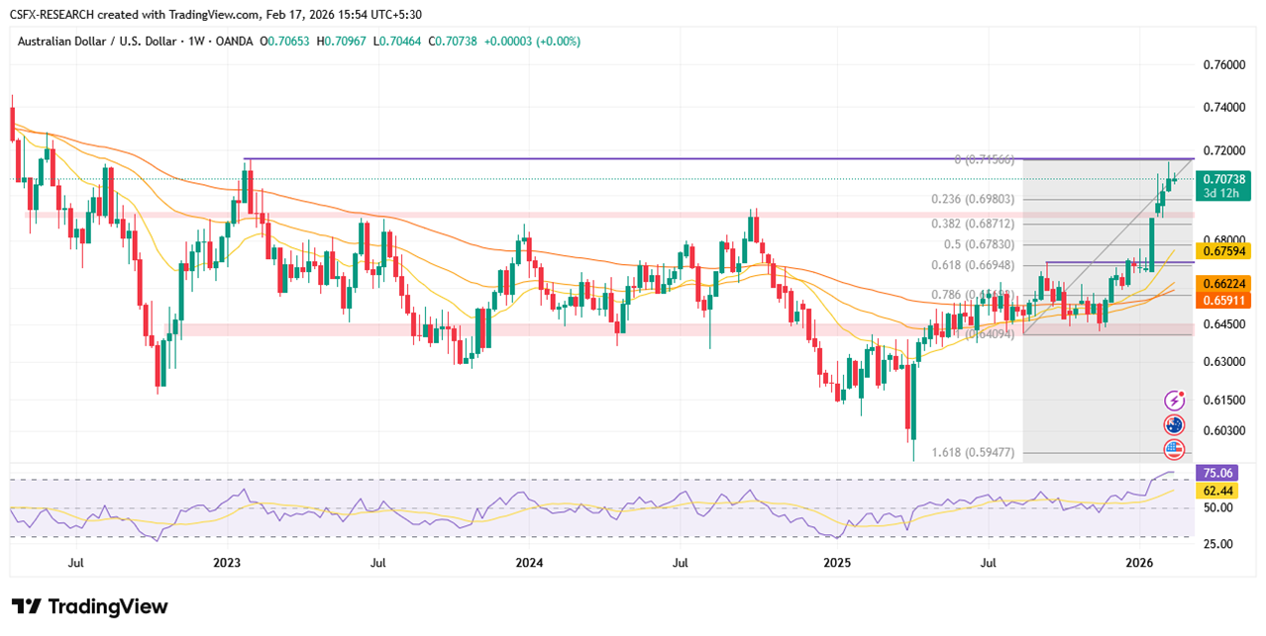This screenshot has height=636, width=1266.
Task: Click the 1W timeframe in chart legend
Action: point(198,42)
